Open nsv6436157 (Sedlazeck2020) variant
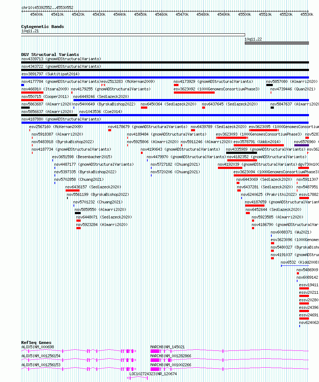The height and width of the screenshot is (382, 319). 93,187
